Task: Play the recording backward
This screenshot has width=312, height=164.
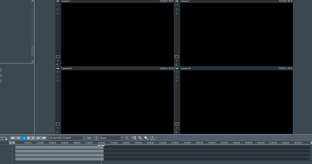Action: tap(23, 138)
